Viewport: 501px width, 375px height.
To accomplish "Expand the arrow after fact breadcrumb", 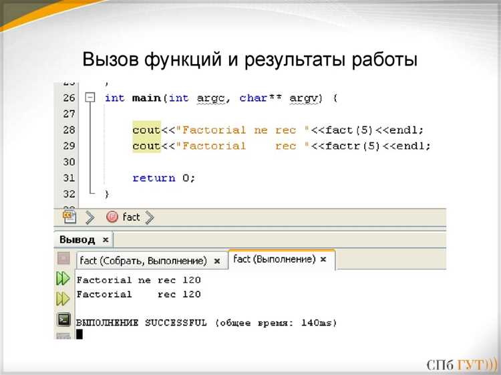I will point(150,217).
